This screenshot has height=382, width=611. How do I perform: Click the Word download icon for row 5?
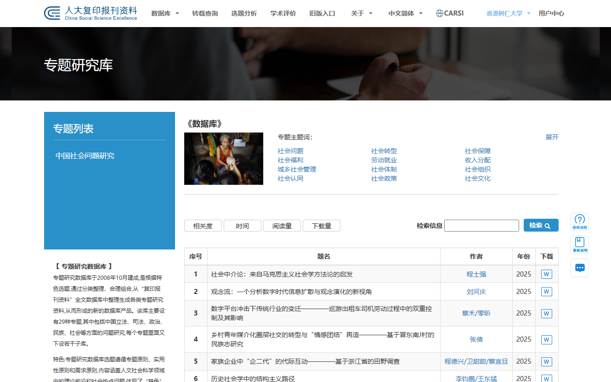(x=546, y=361)
